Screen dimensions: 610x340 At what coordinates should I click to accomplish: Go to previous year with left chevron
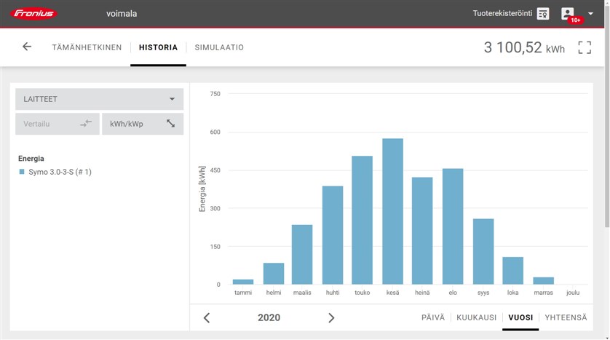click(207, 318)
